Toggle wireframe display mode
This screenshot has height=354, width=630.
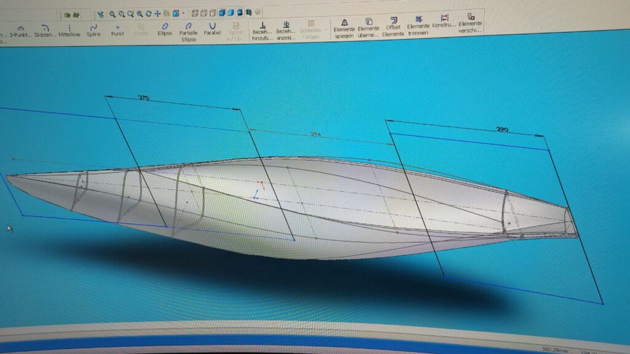pos(195,14)
